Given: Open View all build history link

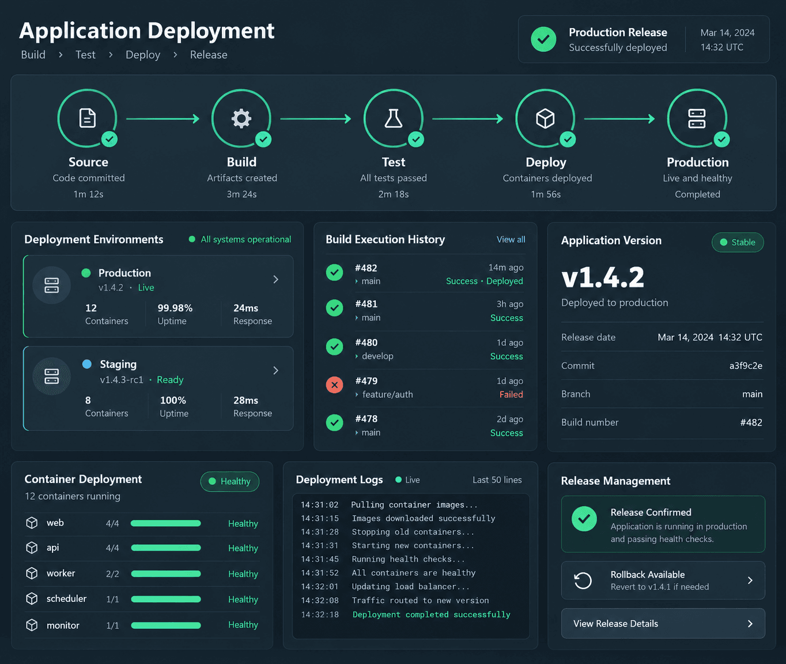Looking at the screenshot, I should pos(511,240).
